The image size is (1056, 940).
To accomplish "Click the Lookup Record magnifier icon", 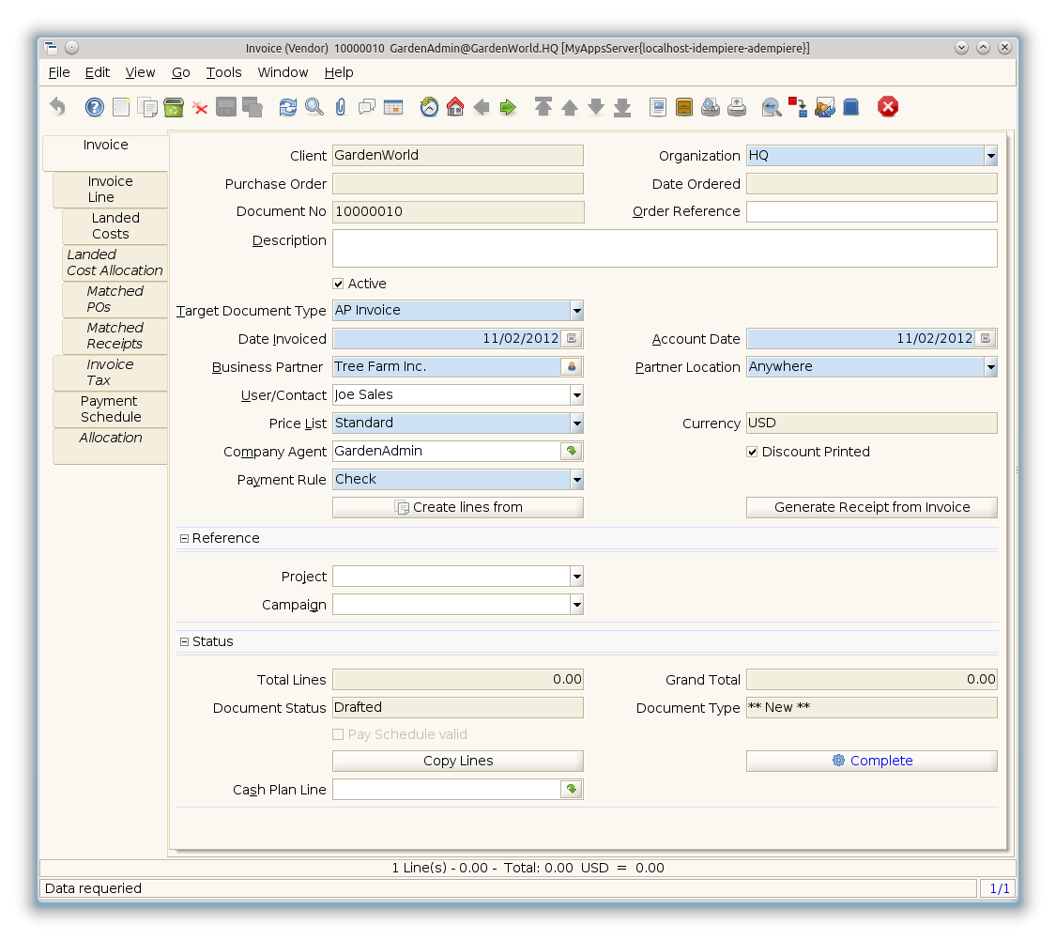I will [314, 107].
